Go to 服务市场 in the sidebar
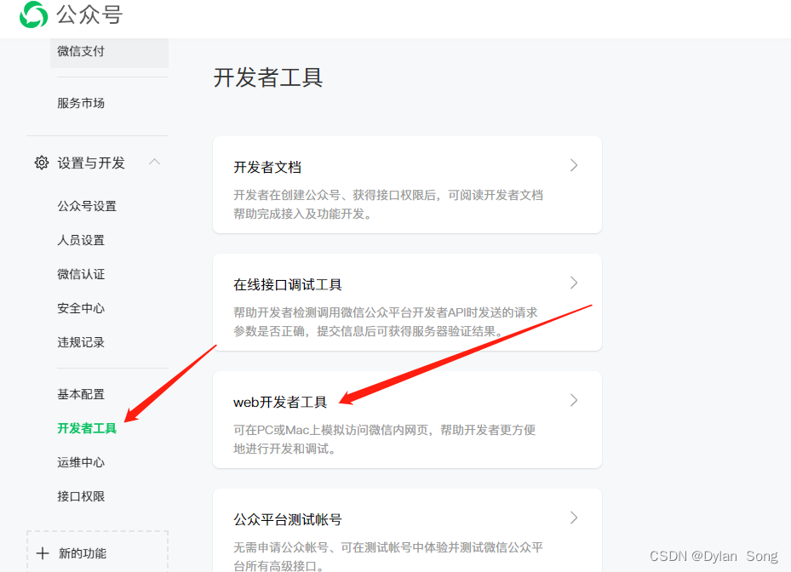The height and width of the screenshot is (572, 791). pos(81,103)
